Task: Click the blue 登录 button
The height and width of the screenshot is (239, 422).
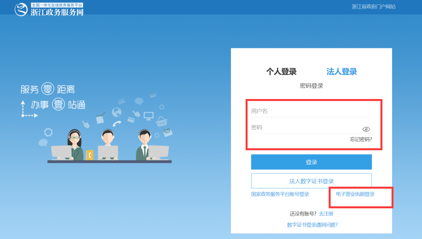Action: tap(311, 162)
